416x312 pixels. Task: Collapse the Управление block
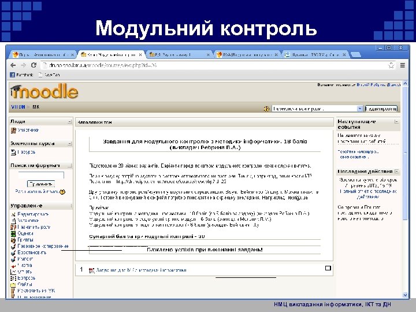71,206
